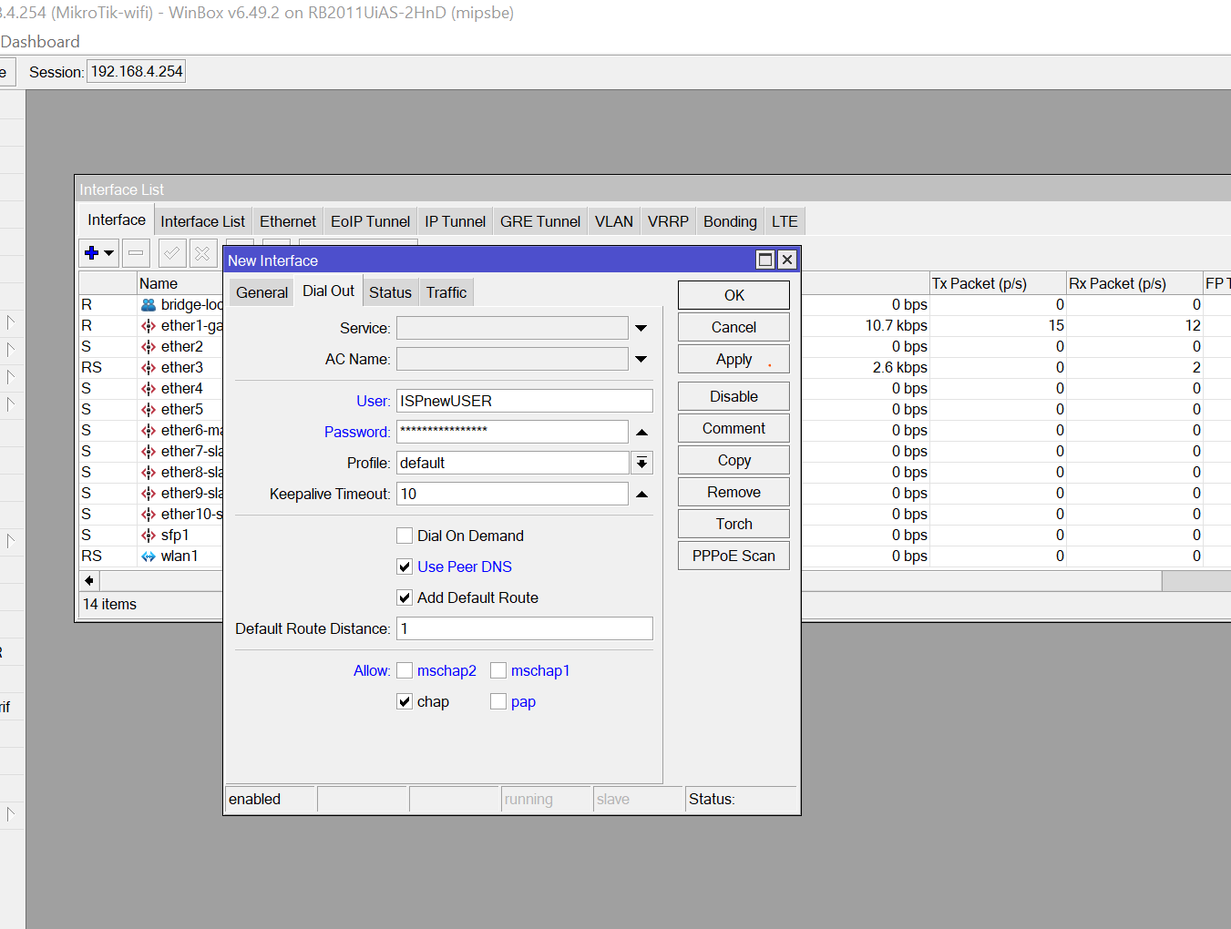Maximize the New Interface dialog
Screen dimensions: 1231x929
coord(765,260)
